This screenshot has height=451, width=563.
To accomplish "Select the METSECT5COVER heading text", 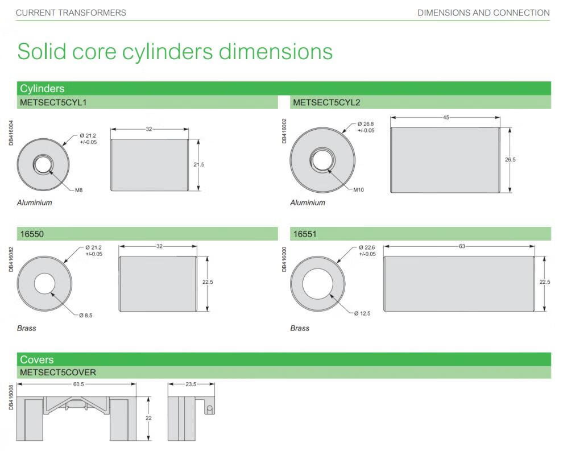I will pyautogui.click(x=58, y=373).
